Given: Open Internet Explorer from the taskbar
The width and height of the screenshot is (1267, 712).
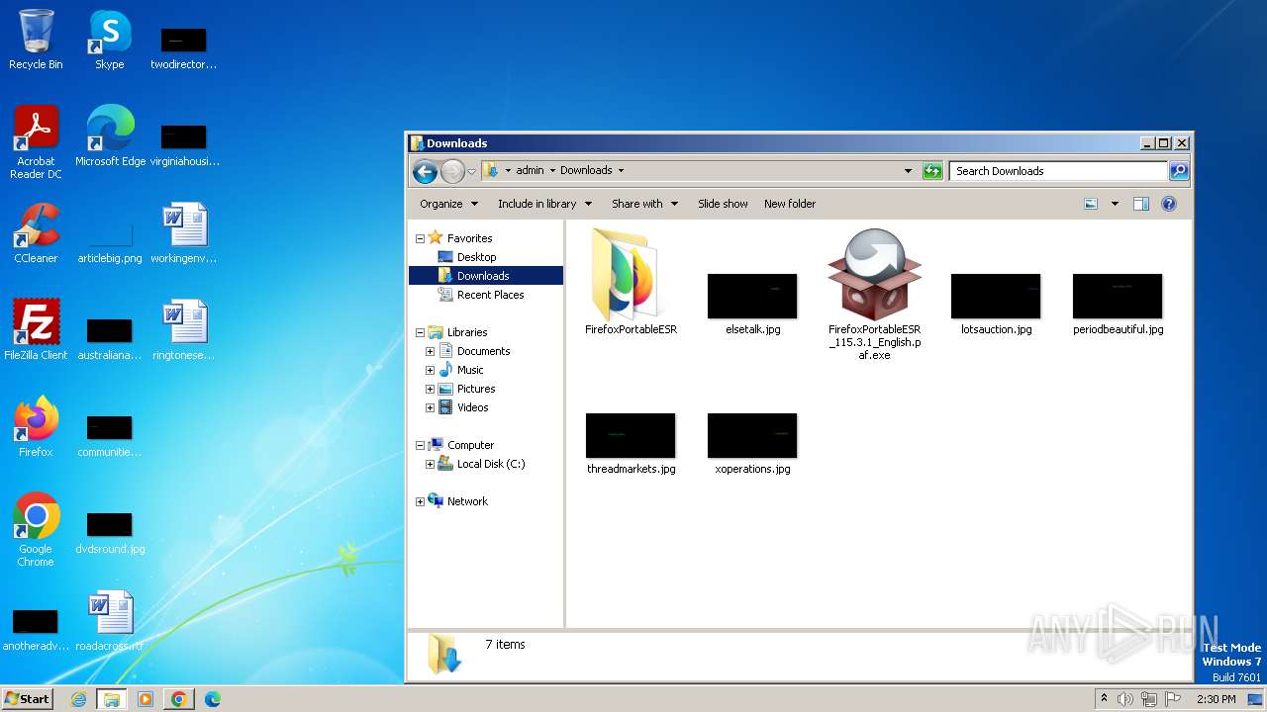Looking at the screenshot, I should pos(78,699).
